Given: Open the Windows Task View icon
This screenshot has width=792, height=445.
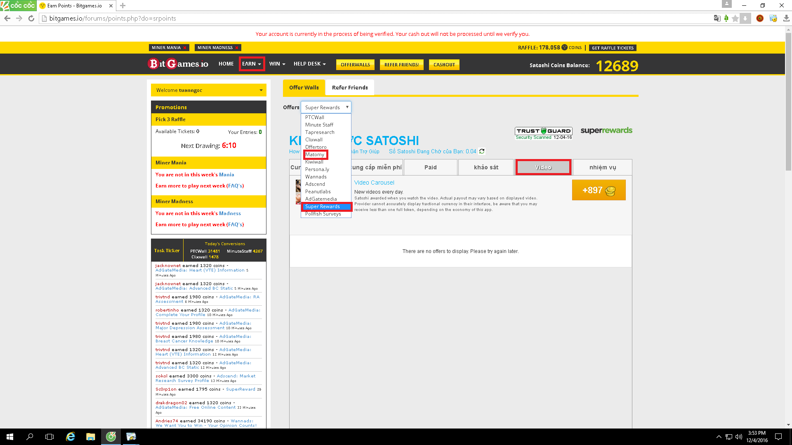Looking at the screenshot, I should (49, 436).
